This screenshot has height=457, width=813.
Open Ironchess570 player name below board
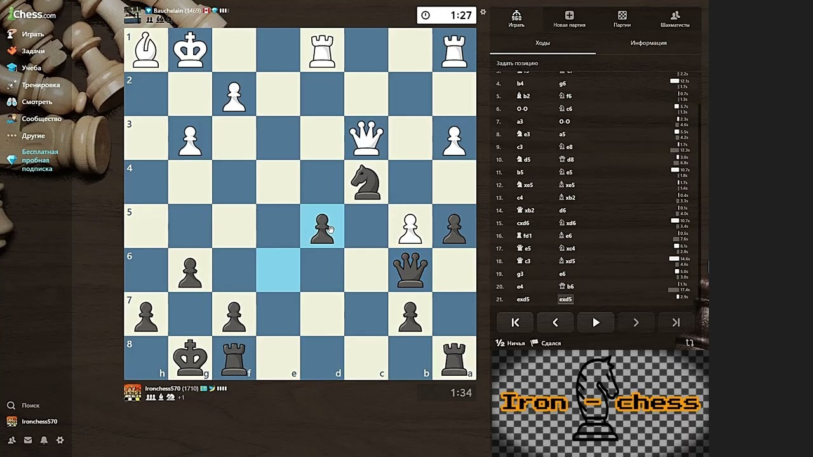click(163, 388)
